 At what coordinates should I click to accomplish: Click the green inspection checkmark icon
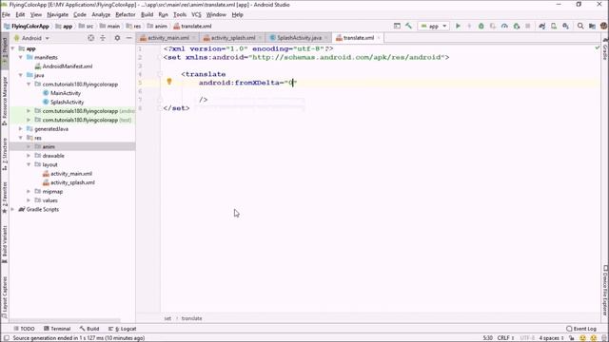coord(598,47)
